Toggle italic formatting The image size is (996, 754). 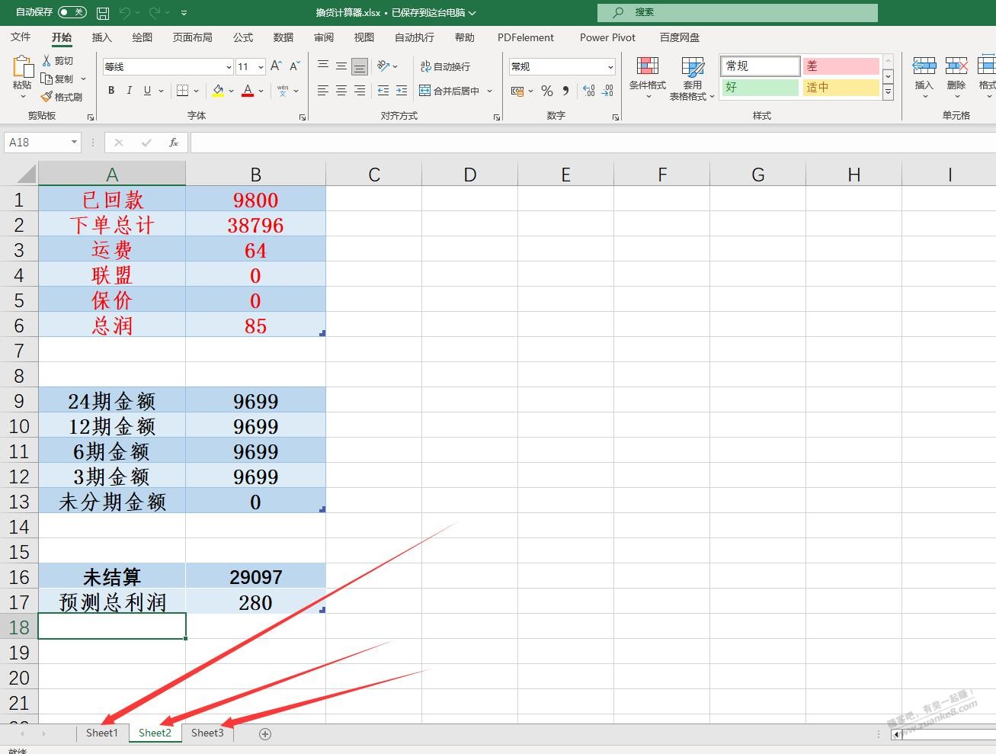(130, 91)
